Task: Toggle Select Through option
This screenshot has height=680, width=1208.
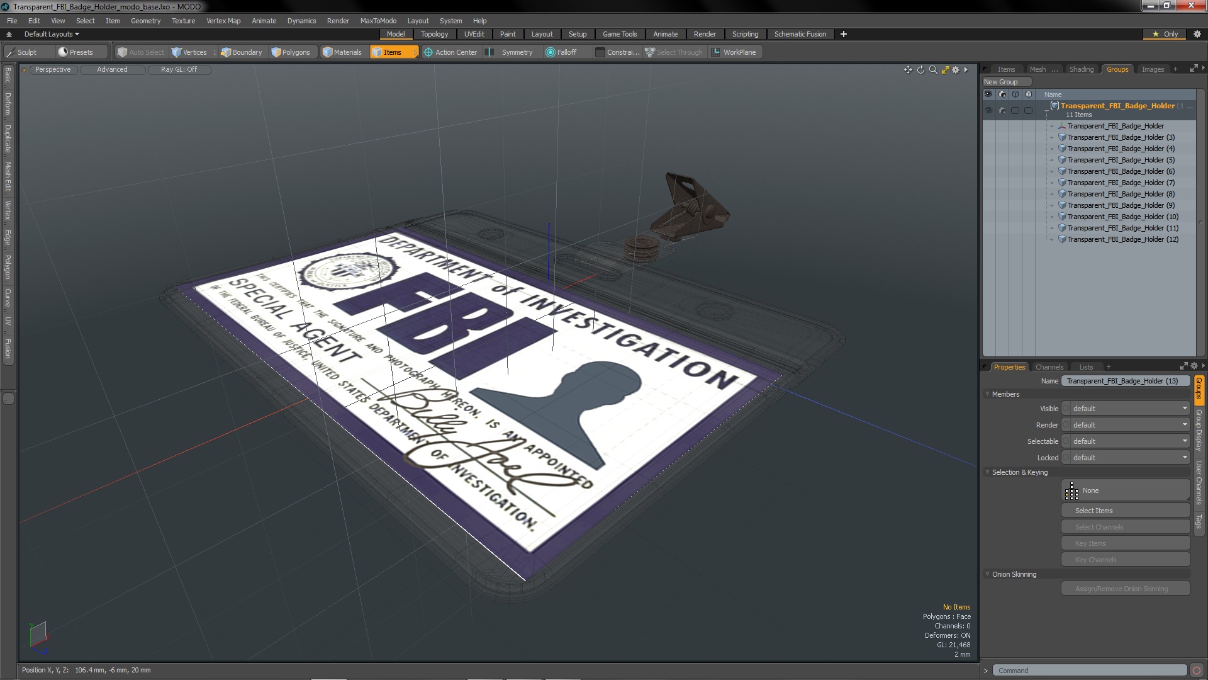Action: point(674,52)
